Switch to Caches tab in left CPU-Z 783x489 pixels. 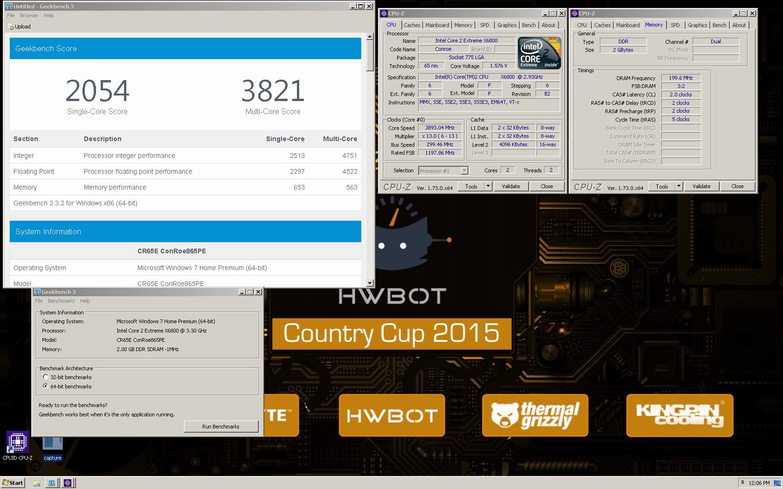412,25
